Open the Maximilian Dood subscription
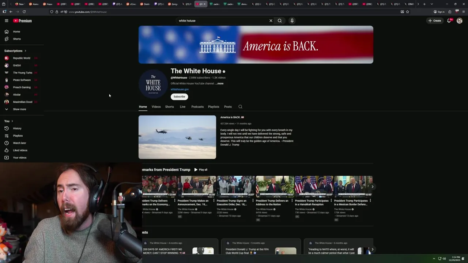This screenshot has width=468, height=263. click(22, 102)
